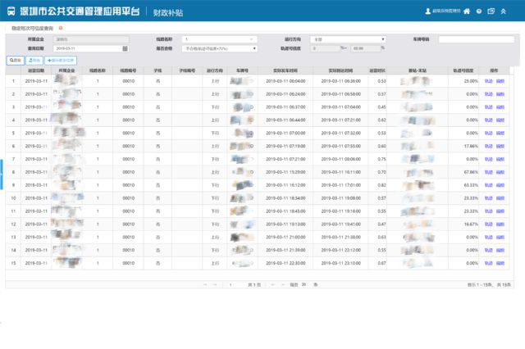Click the user profile icon
This screenshot has width=525, height=349.
[428, 11]
